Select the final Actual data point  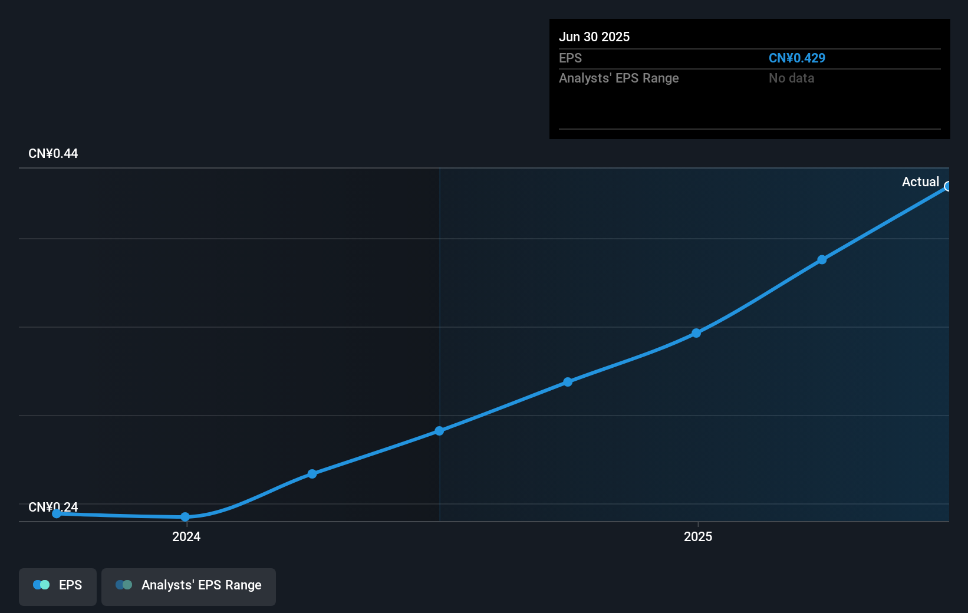[x=948, y=186]
